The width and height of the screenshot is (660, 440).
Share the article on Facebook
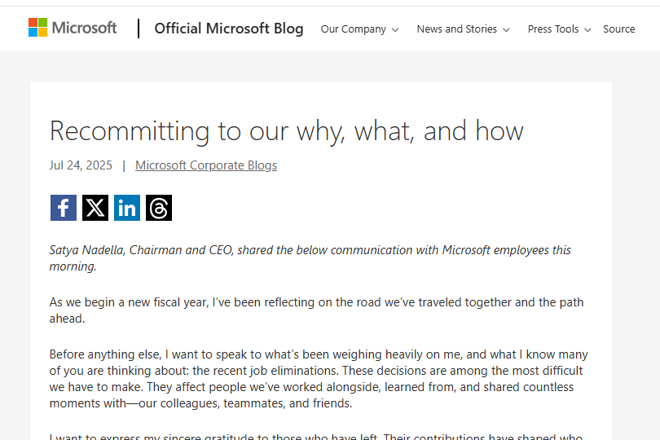(x=64, y=208)
